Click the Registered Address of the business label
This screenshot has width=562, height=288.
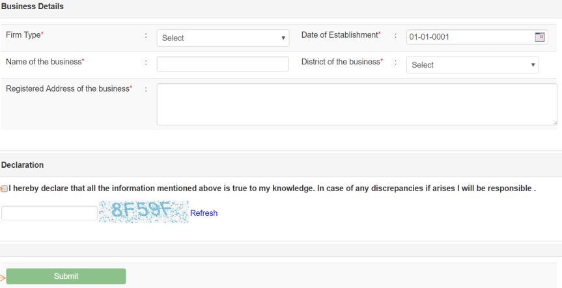coord(68,88)
